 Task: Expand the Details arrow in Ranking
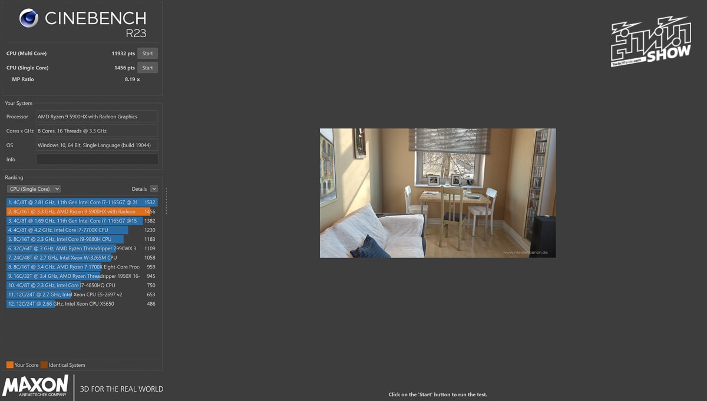click(154, 189)
